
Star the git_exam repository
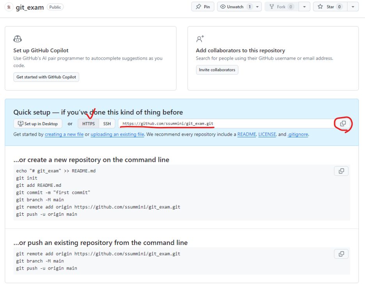point(330,7)
